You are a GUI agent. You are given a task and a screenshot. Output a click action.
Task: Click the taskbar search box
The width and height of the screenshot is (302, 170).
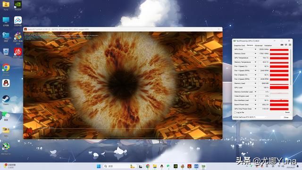119,166
